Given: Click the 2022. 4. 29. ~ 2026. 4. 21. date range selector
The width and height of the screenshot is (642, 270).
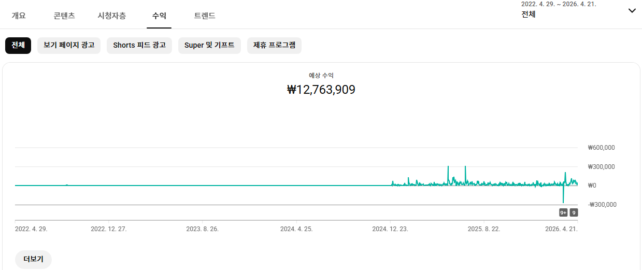Looking at the screenshot, I should (559, 10).
